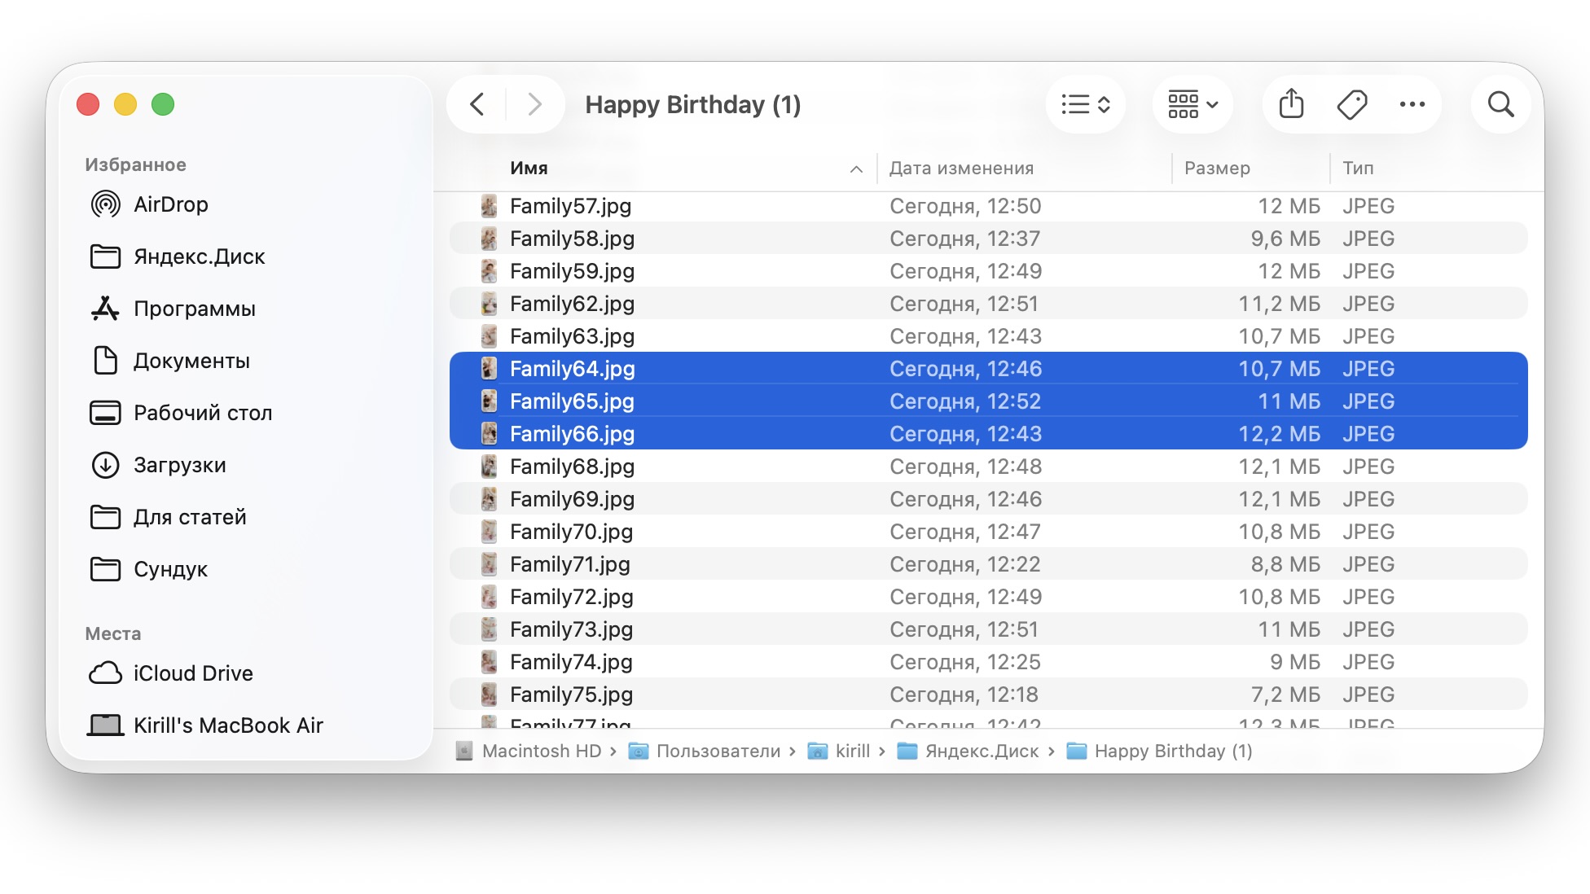The height and width of the screenshot is (894, 1590).
Task: Click the Family70.jpg thumbnail icon
Action: tap(489, 532)
